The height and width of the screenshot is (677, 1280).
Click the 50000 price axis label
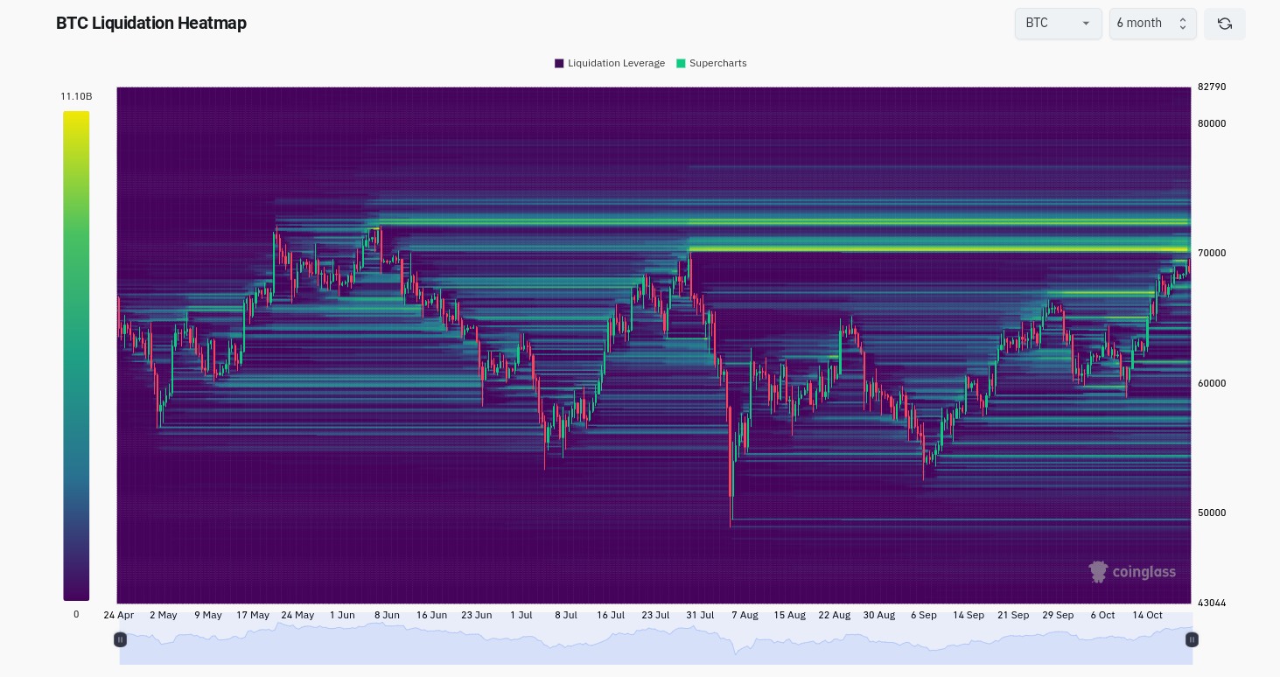(1211, 513)
